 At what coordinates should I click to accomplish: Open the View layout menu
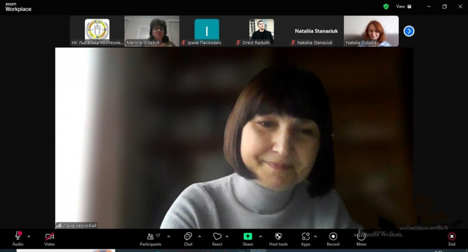tap(403, 7)
